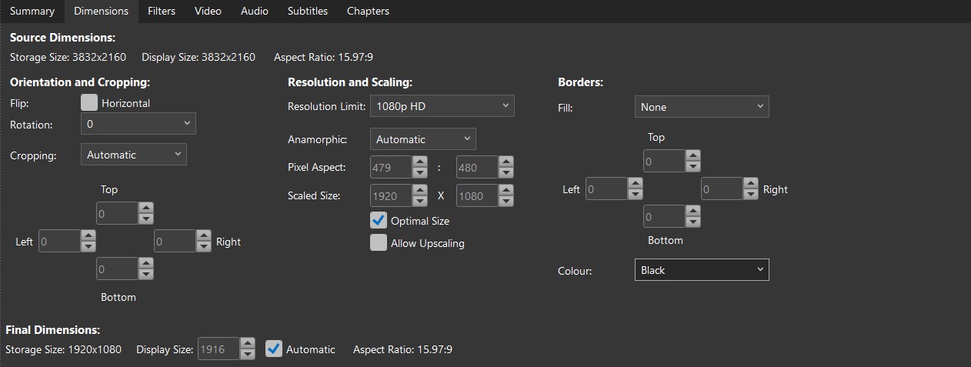Image resolution: width=971 pixels, height=367 pixels.
Task: Open the Cropping mode dropdown
Action: [x=134, y=155]
